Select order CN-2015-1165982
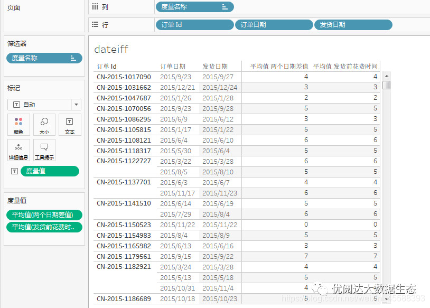Viewport: 430px width, 308px height. (124, 246)
